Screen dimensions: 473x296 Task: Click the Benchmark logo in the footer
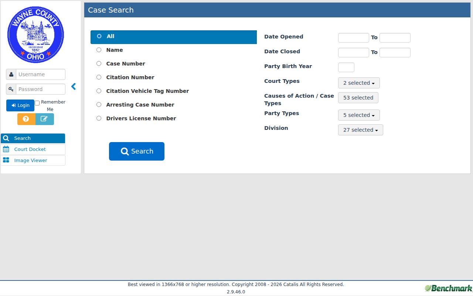coord(448,288)
